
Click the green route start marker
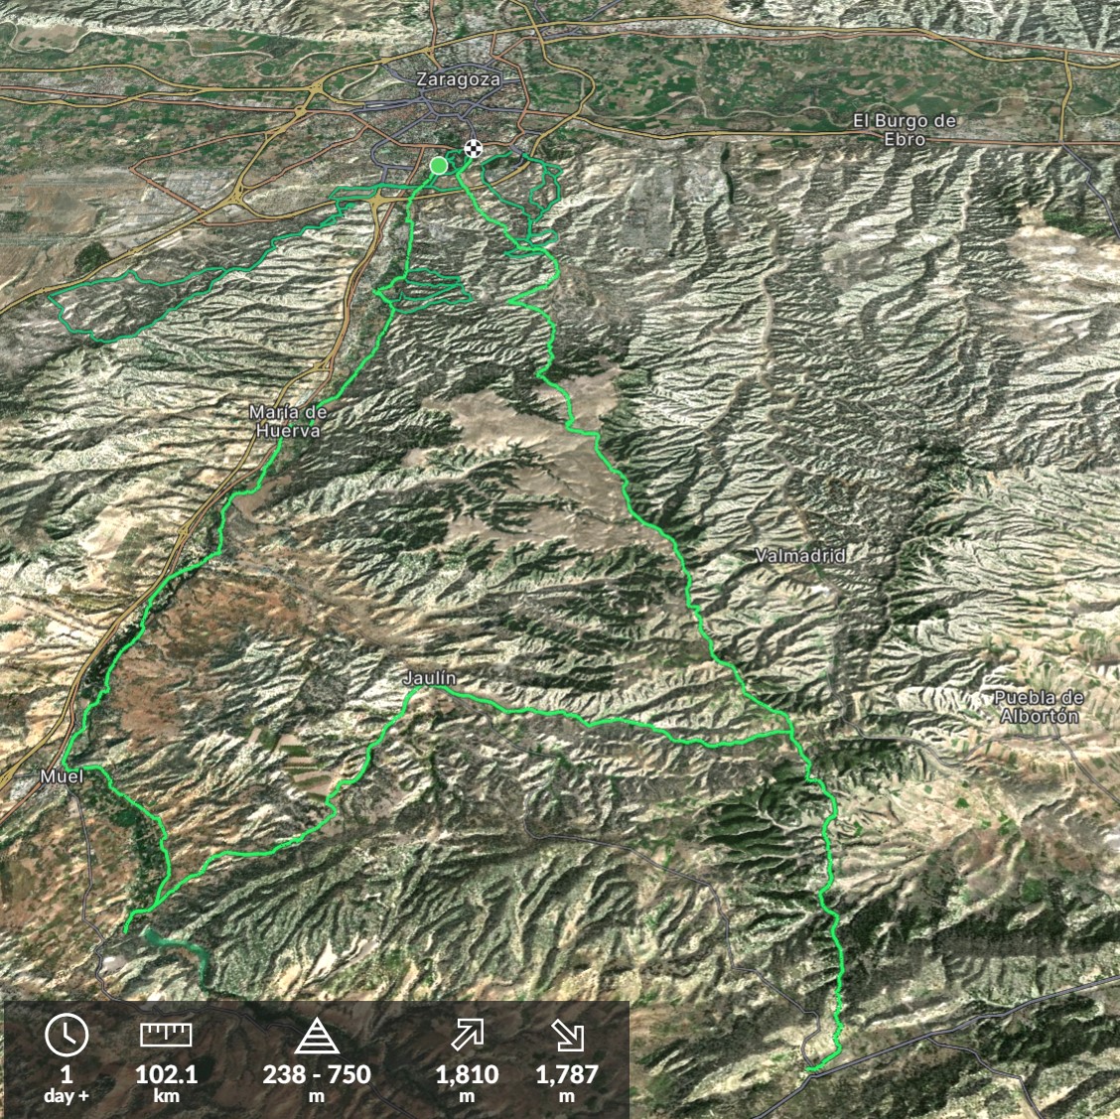click(x=439, y=166)
